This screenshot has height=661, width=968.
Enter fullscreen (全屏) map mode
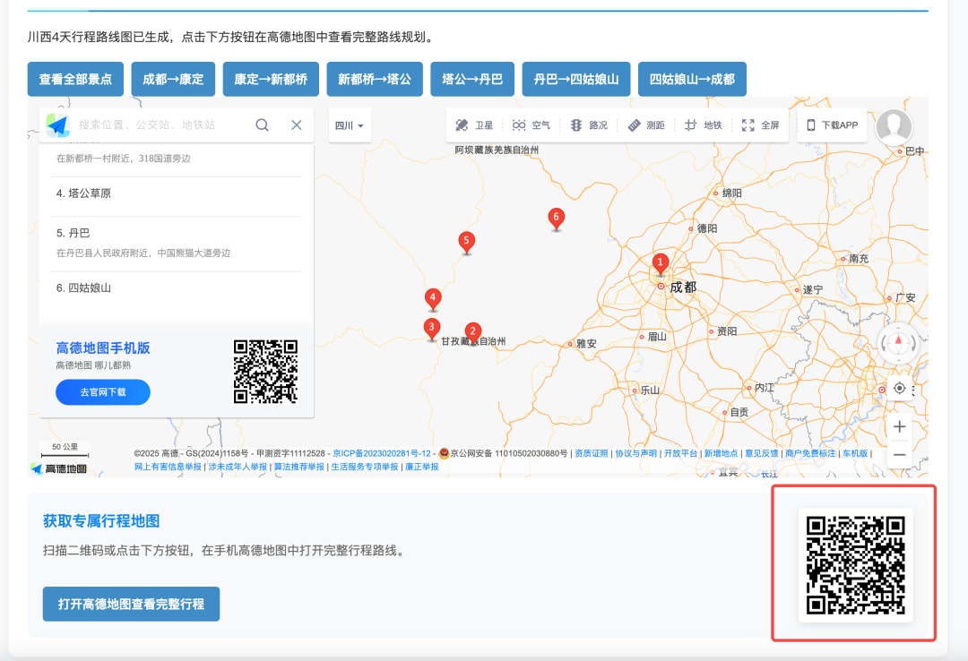tap(760, 125)
